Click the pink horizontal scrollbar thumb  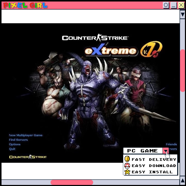coord(72,182)
